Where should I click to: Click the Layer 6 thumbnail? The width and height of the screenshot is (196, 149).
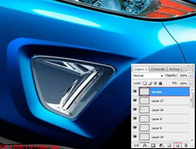144,128
